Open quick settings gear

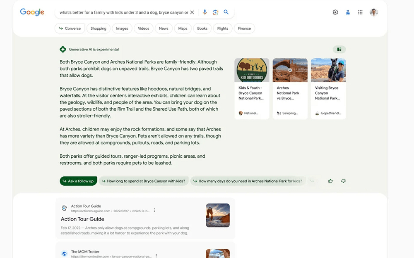335,12
